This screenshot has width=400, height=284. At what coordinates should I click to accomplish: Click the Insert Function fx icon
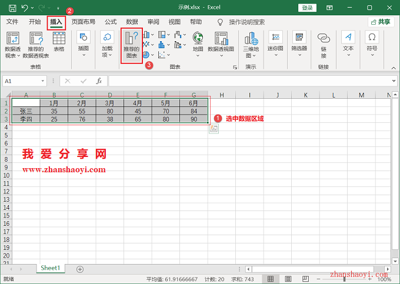99,81
